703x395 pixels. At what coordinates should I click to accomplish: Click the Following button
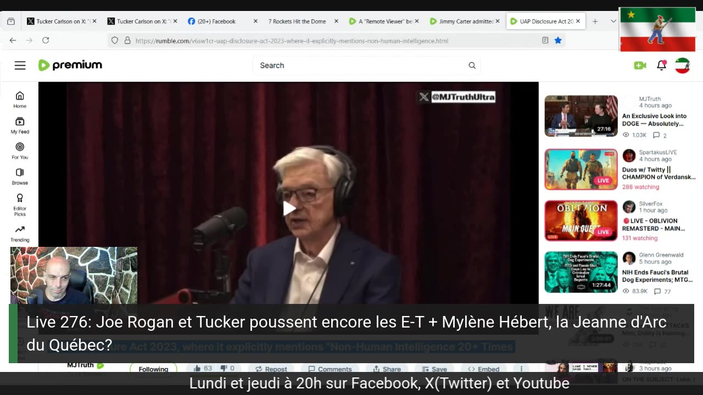point(153,369)
